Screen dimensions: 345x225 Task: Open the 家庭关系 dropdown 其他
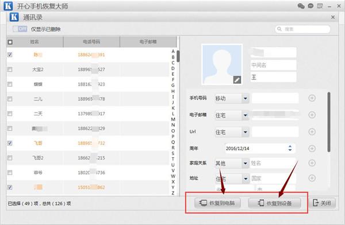pyautogui.click(x=232, y=163)
